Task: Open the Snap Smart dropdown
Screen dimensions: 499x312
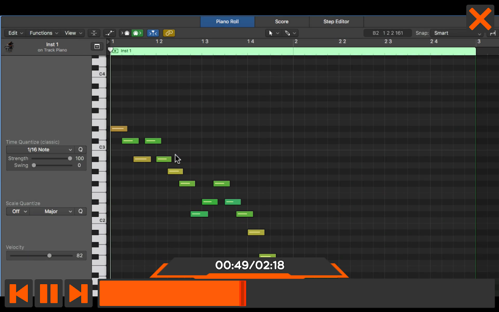Action: 458,33
